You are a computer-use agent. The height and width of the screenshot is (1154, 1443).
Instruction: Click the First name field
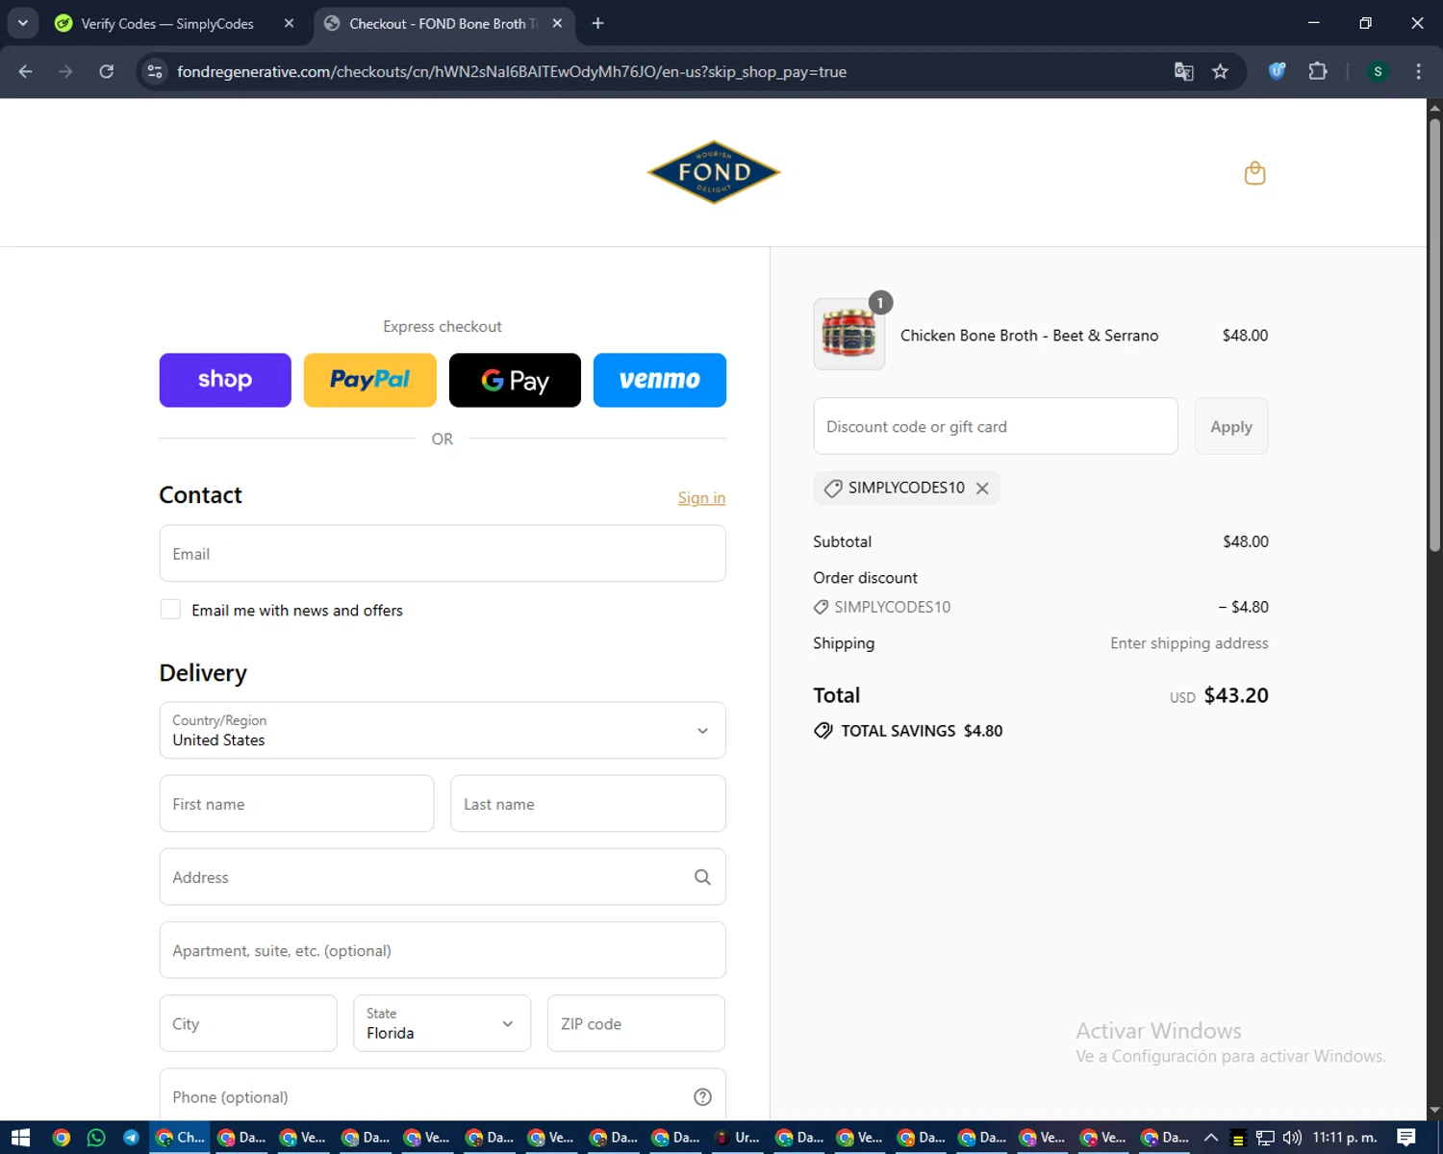[x=296, y=804]
